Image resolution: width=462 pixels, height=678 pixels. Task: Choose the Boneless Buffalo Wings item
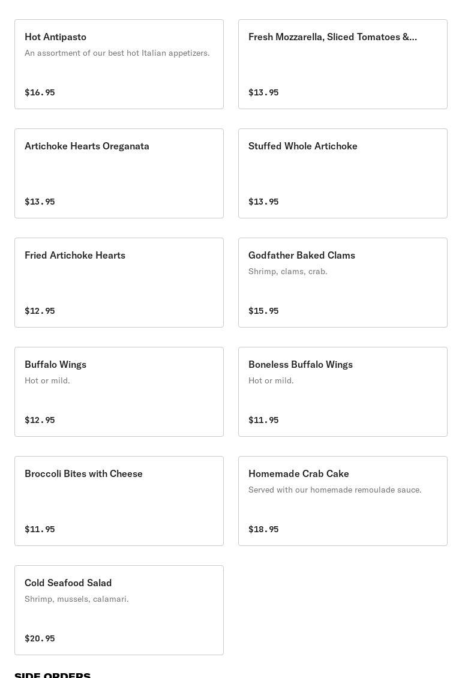click(x=343, y=392)
